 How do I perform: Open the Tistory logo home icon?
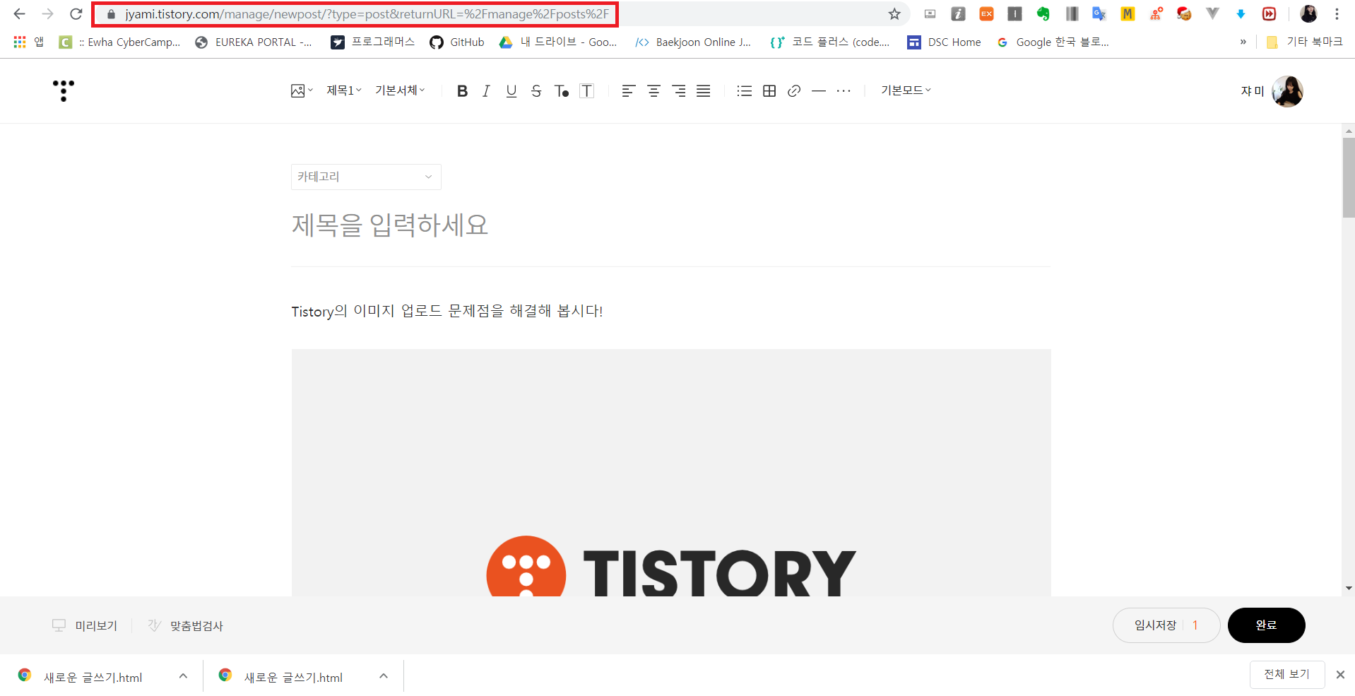64,90
